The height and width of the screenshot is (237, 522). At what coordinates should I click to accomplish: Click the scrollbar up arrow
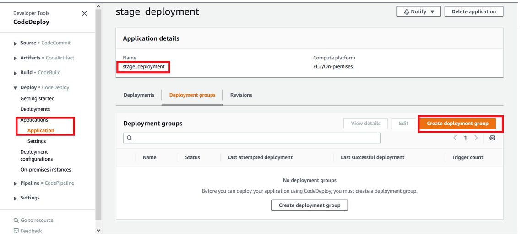pos(98,6)
